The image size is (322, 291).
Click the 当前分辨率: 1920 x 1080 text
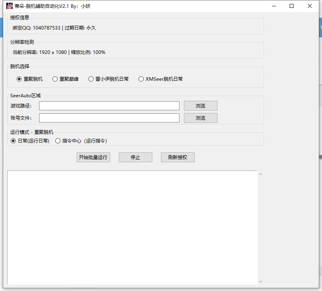[39, 52]
